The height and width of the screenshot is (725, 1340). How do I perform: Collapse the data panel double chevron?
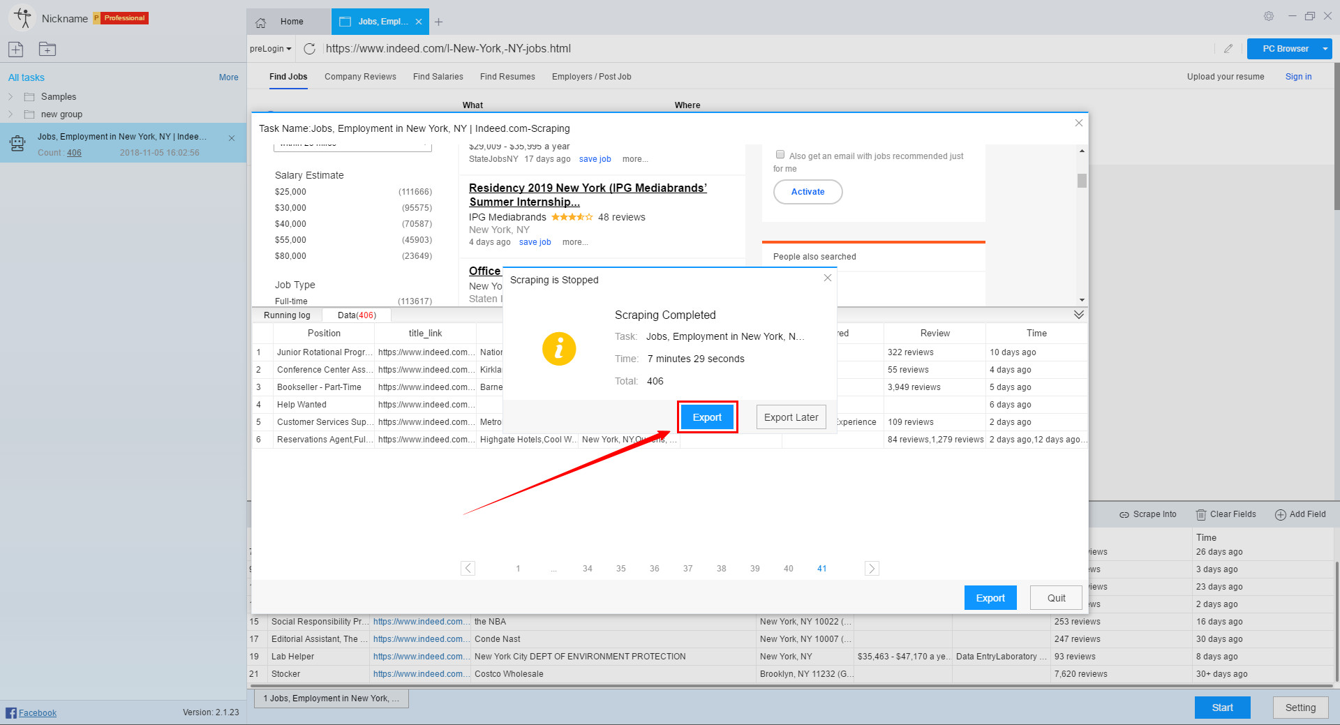(x=1079, y=315)
